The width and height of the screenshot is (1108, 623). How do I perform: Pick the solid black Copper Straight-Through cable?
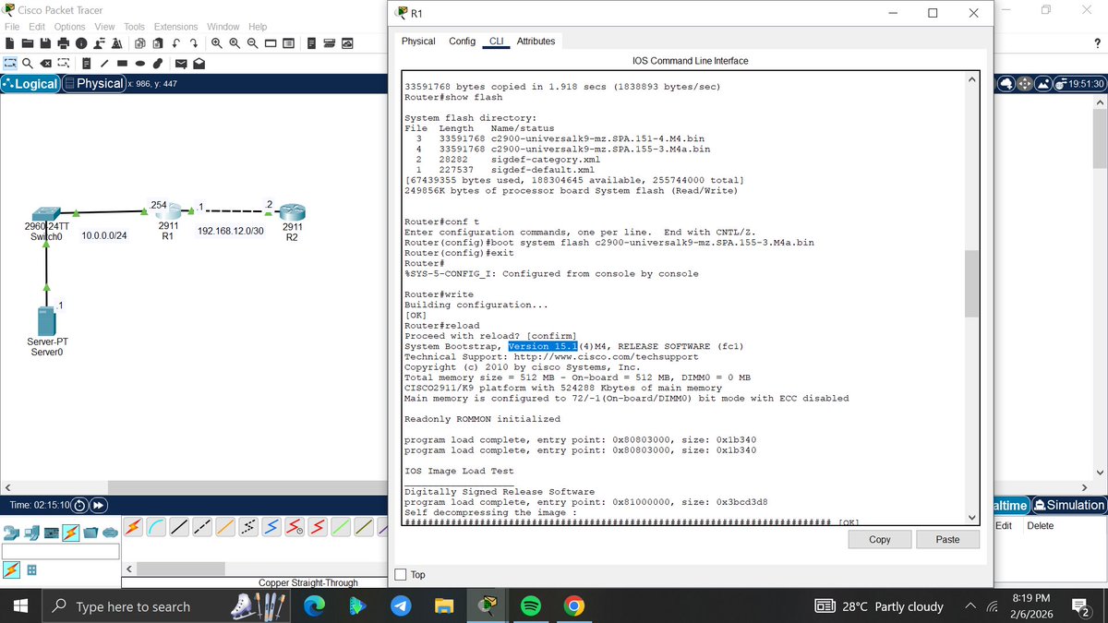[x=180, y=526]
